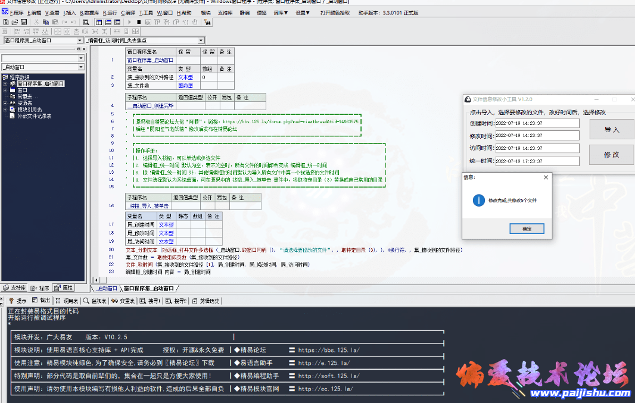Click the Run (play triangle) toolbar icon

(130, 22)
